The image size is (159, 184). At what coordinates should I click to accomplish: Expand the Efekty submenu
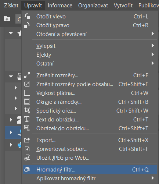(x=152, y=54)
